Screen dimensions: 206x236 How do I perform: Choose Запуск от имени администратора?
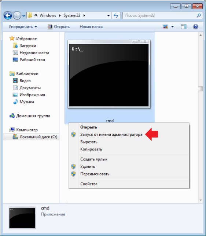[x=111, y=135]
